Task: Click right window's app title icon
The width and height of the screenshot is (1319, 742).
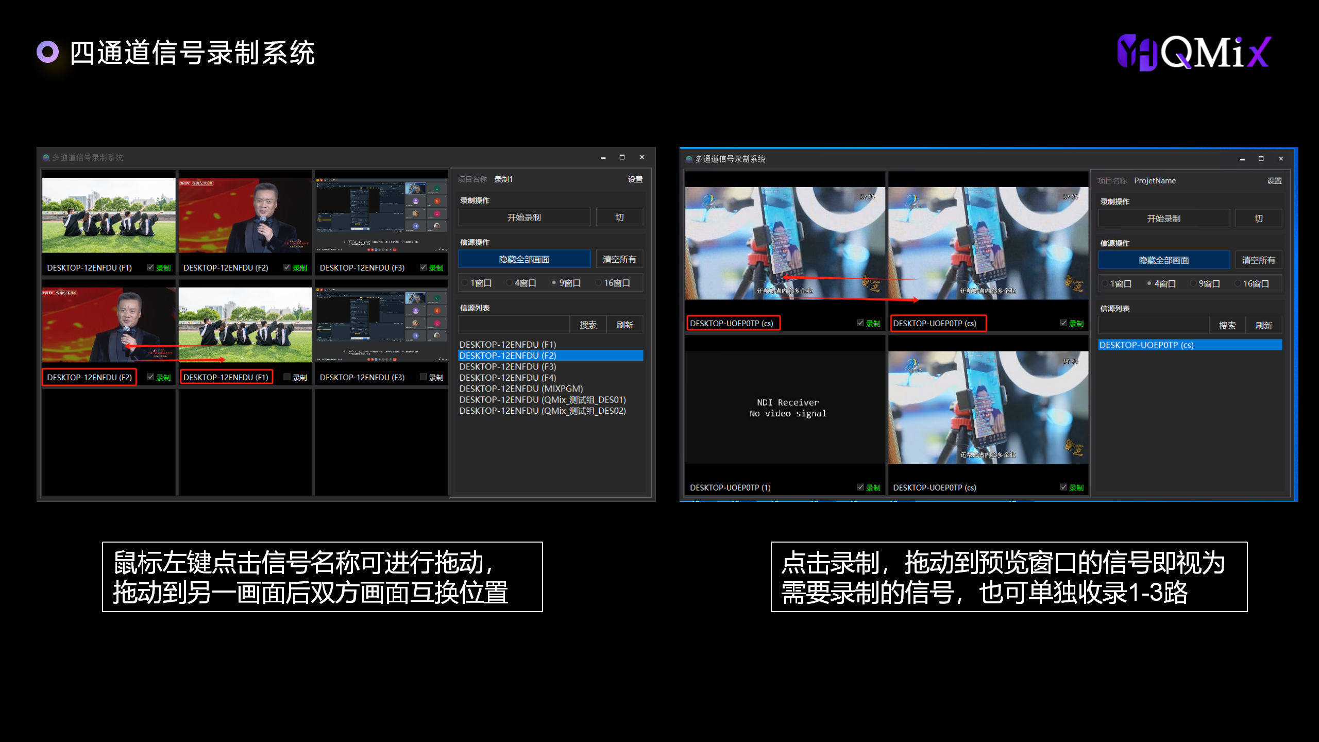Action: [x=689, y=159]
